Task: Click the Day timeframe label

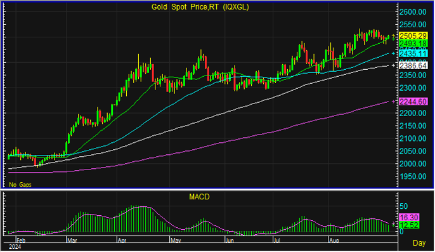Action: coord(419,243)
